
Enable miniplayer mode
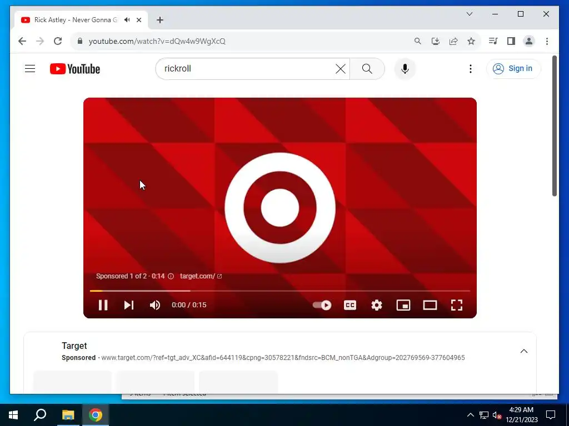[403, 305]
